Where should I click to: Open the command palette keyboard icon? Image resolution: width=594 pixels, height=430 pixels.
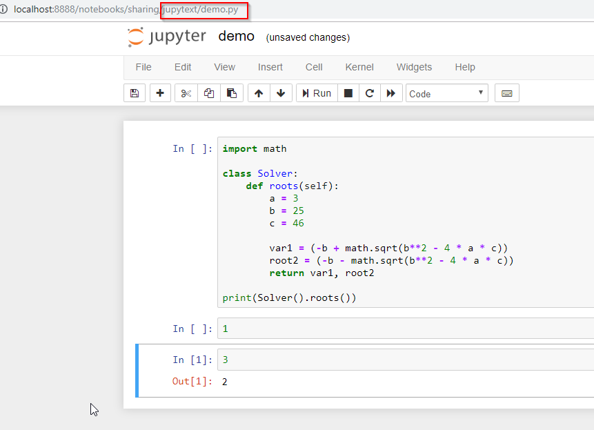pyautogui.click(x=506, y=92)
